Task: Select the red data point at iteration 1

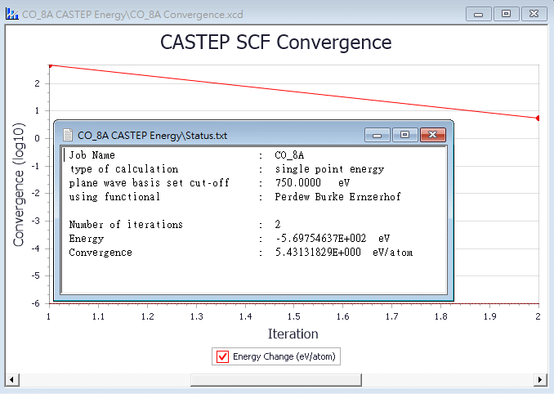Action: point(50,65)
